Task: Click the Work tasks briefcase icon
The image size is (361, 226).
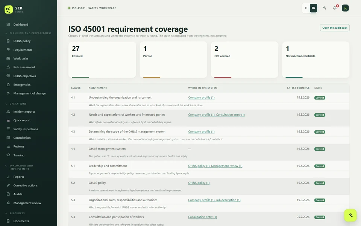Action: click(x=8, y=58)
